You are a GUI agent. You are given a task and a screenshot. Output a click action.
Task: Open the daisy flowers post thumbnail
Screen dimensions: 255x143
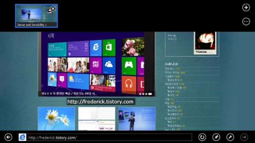click(56, 119)
